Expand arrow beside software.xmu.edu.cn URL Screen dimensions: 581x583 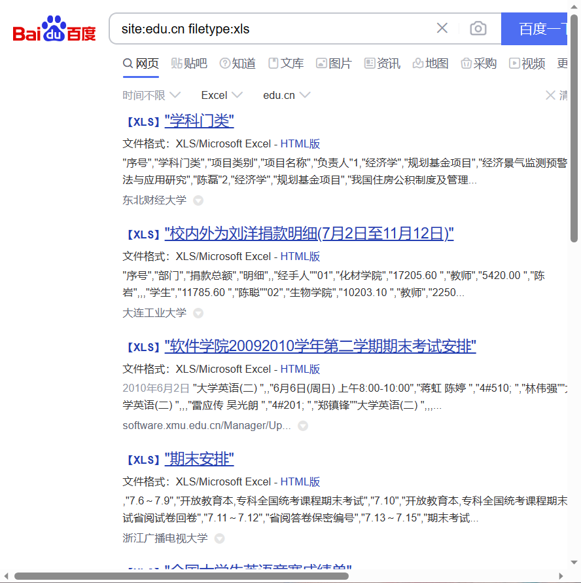pyautogui.click(x=303, y=426)
